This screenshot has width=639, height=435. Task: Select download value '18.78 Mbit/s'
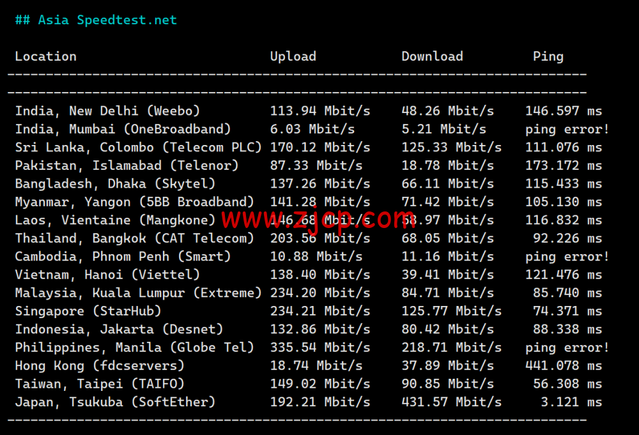(x=447, y=166)
